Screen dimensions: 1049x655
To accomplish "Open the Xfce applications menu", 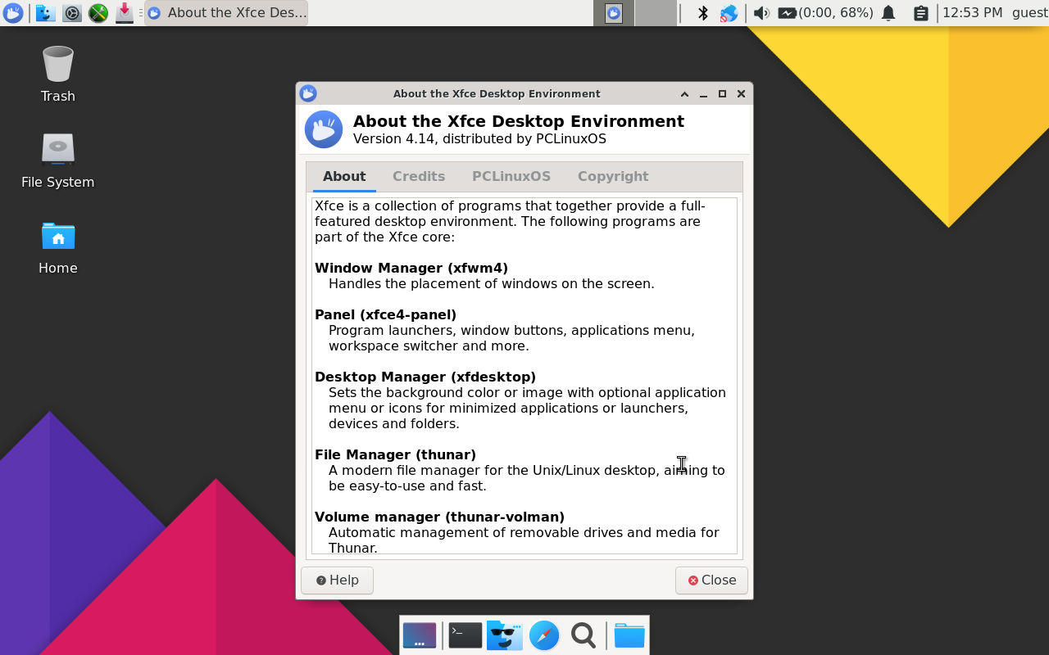I will pyautogui.click(x=13, y=13).
